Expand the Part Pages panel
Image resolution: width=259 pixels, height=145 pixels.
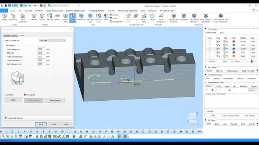206,67
